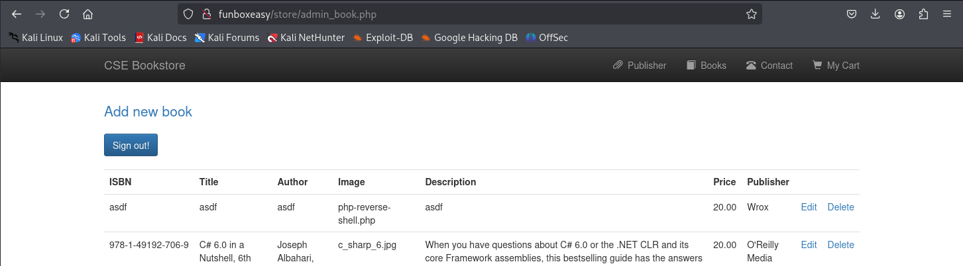Open Google Hacking DB bookmark

click(469, 38)
